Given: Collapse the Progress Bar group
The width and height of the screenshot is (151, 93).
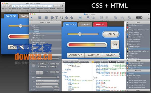Looking at the screenshot, I should (x=30, y=40).
